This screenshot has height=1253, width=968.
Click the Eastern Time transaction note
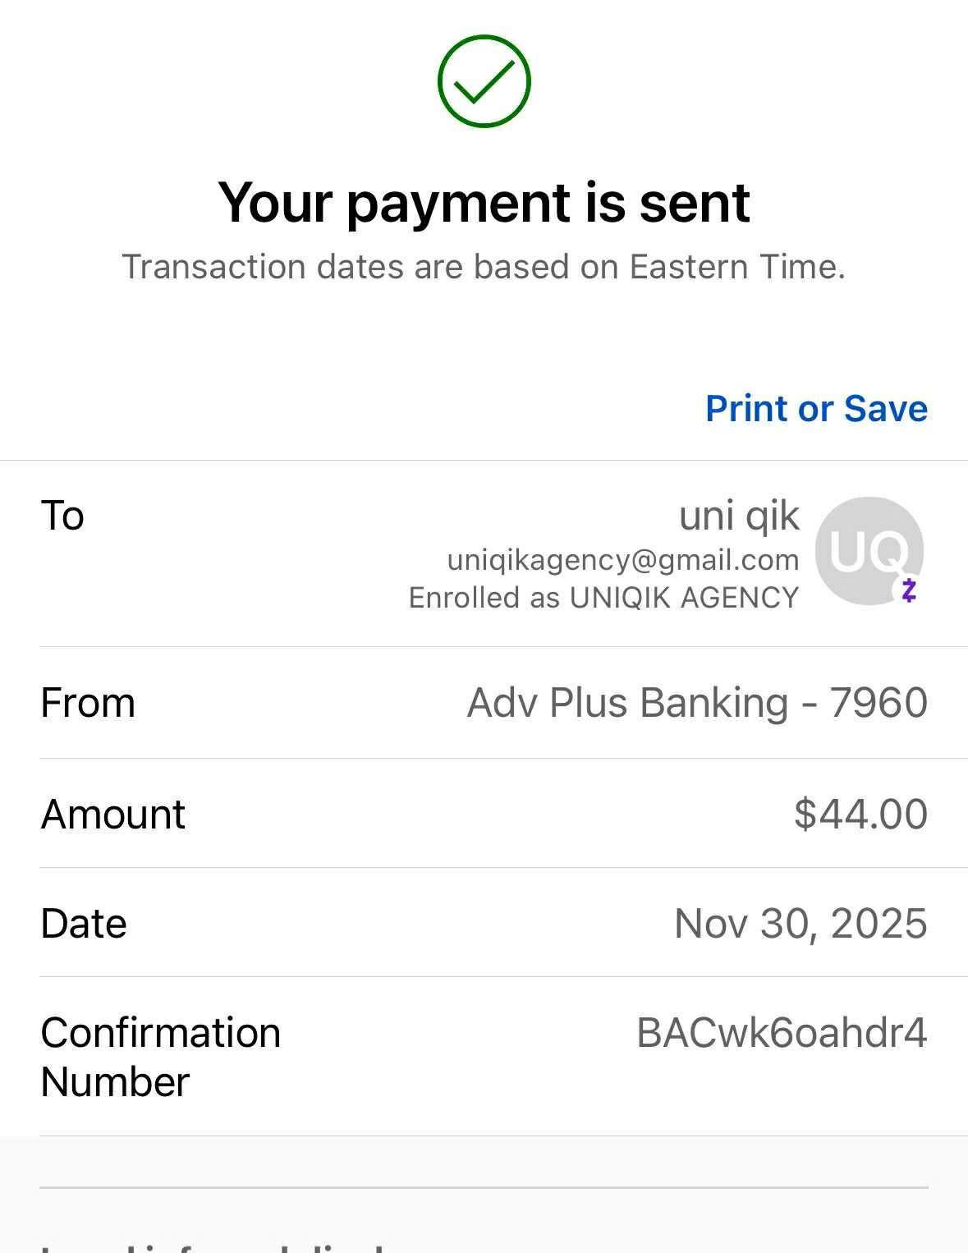click(x=484, y=267)
